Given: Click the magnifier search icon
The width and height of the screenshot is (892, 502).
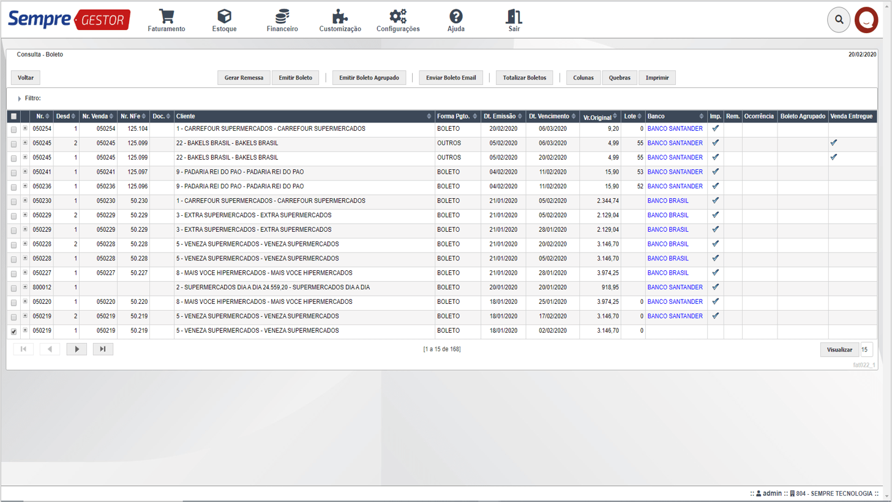Looking at the screenshot, I should (839, 20).
